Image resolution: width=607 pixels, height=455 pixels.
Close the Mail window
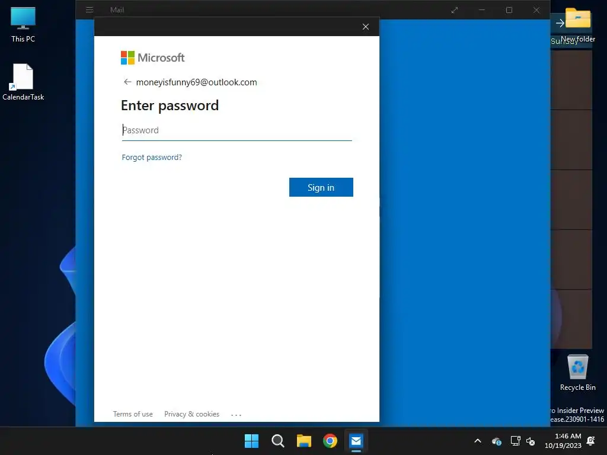pyautogui.click(x=536, y=9)
